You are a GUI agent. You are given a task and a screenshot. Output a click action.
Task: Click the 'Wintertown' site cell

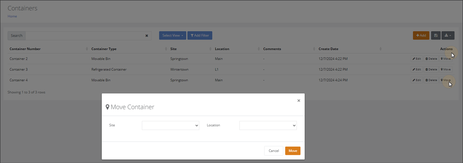pos(179,69)
